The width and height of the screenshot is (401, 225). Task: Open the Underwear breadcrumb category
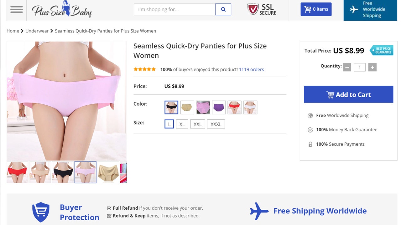coord(37,31)
